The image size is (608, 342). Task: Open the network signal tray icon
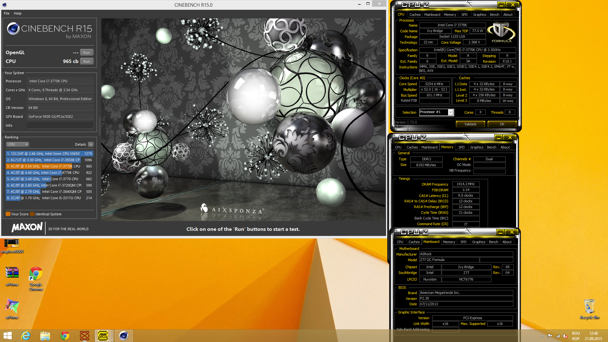point(558,336)
